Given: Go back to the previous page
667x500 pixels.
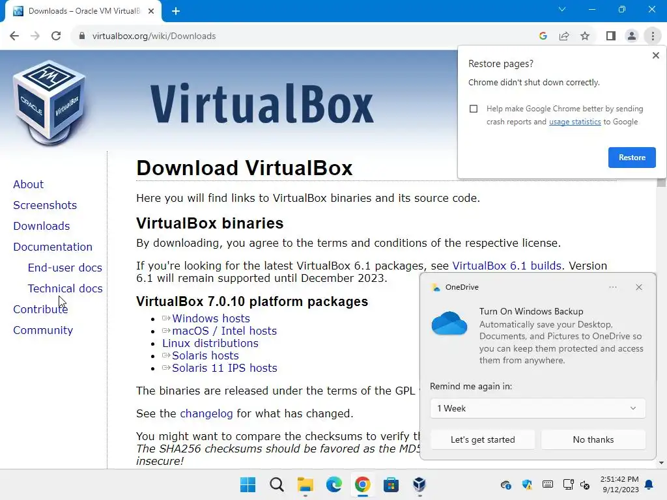Looking at the screenshot, I should (14, 36).
